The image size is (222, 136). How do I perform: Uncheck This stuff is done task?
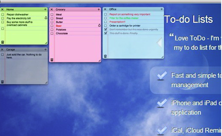coord(105,33)
